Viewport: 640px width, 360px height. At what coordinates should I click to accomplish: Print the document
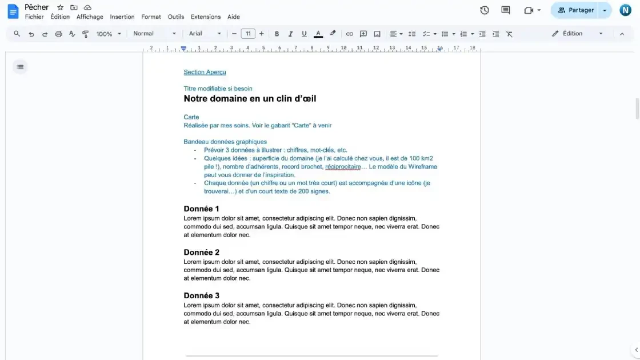(58, 34)
